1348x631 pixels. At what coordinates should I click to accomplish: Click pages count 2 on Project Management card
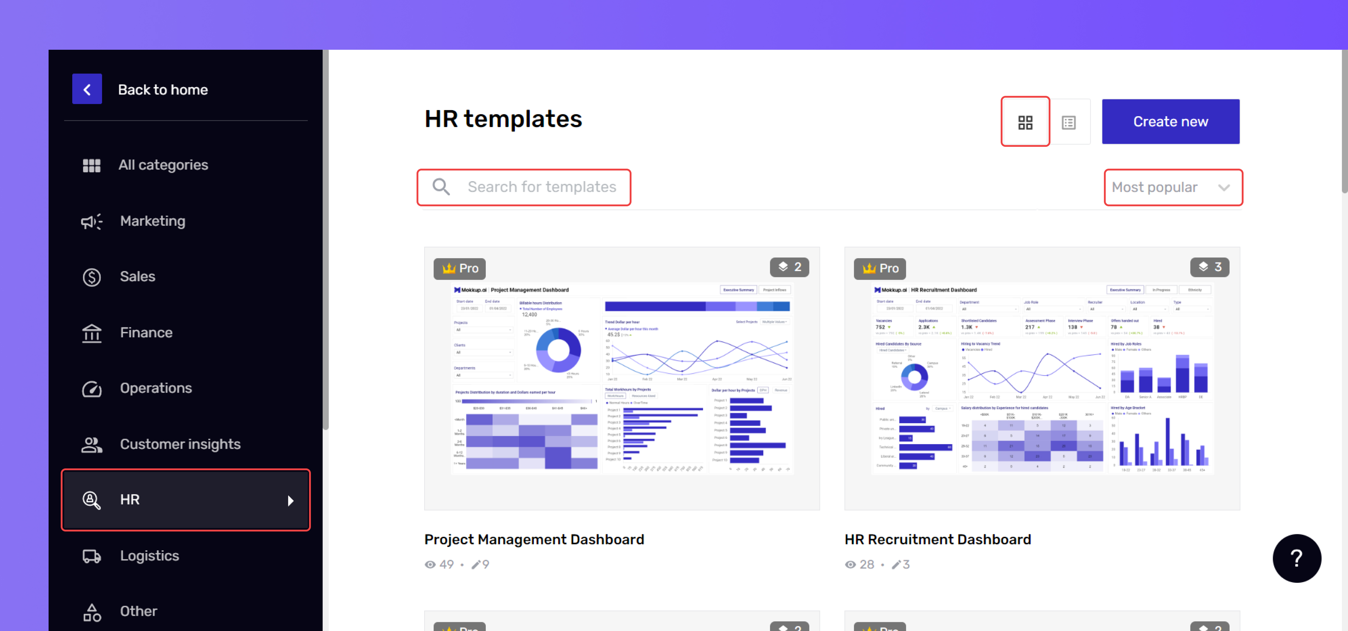click(789, 267)
